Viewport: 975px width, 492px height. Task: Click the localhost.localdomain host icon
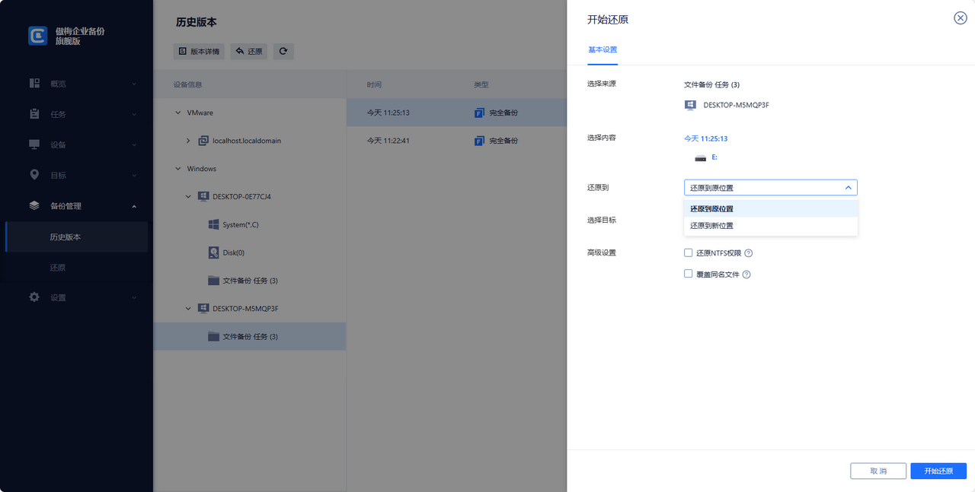(203, 141)
